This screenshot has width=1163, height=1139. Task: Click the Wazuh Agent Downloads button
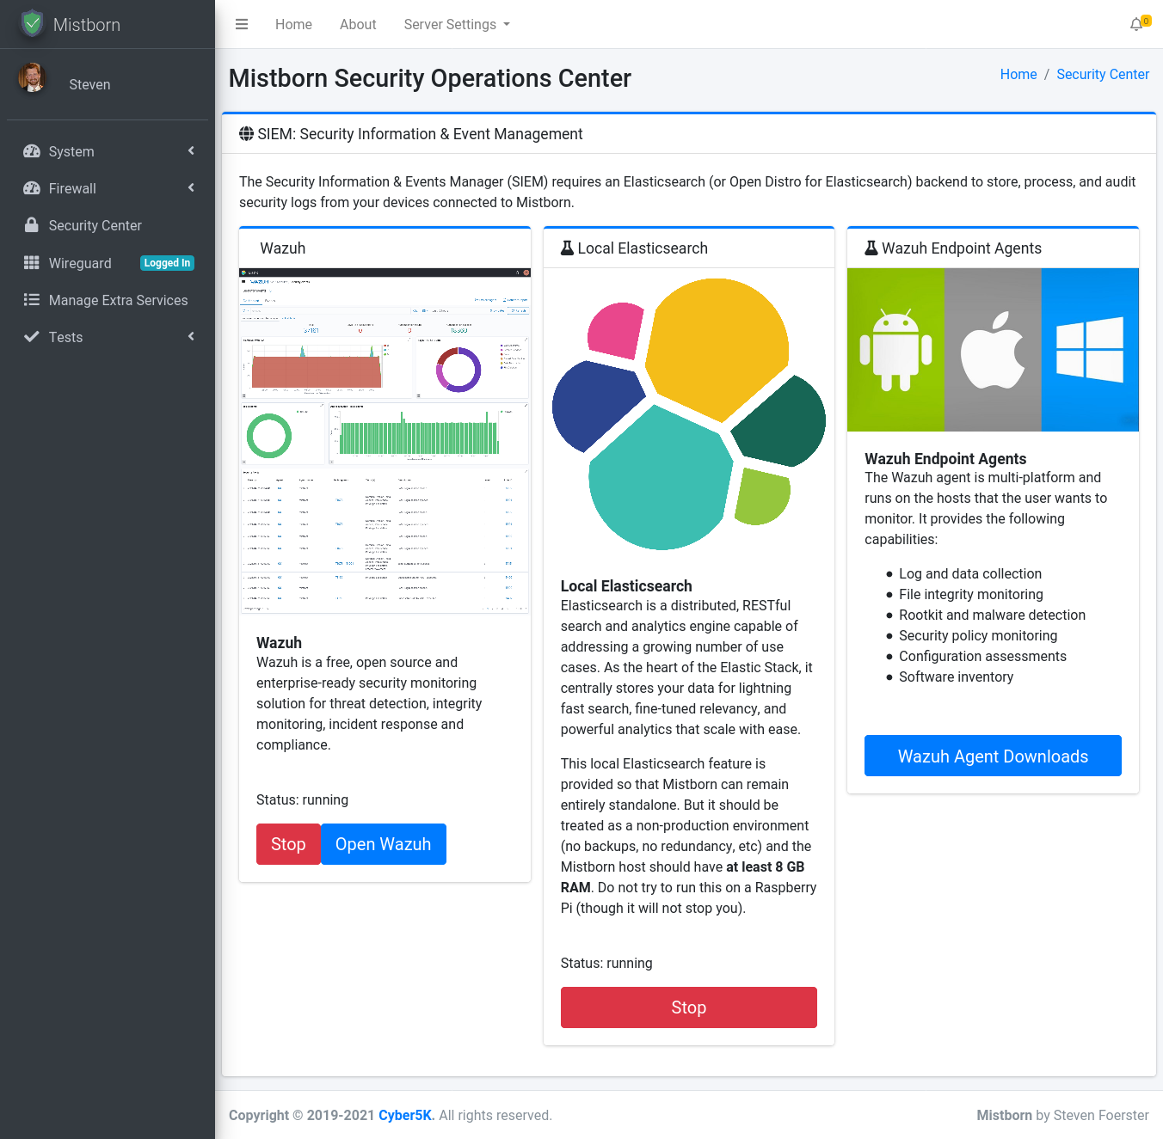993,756
